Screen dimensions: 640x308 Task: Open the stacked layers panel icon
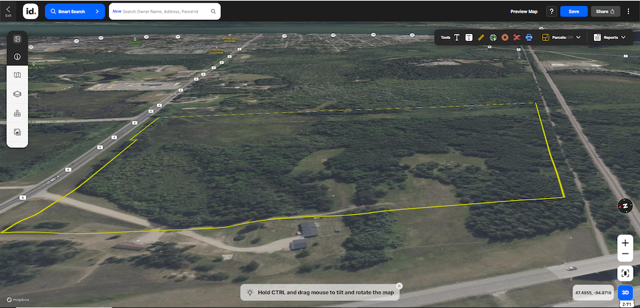pyautogui.click(x=17, y=94)
